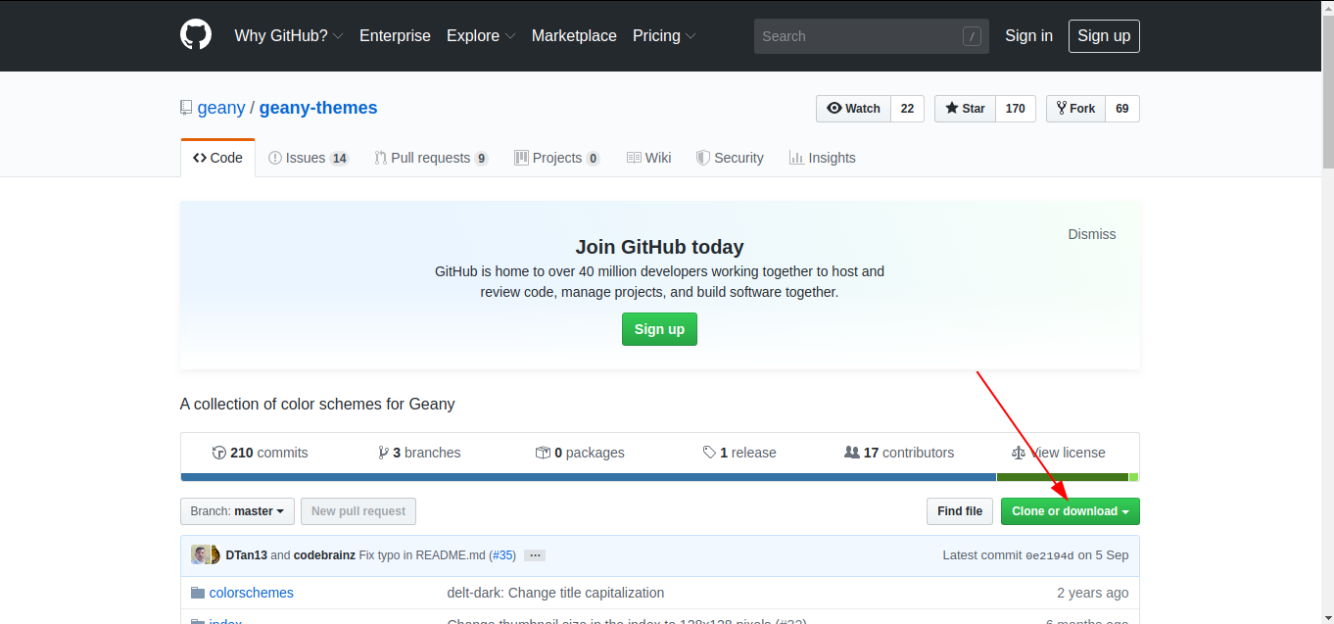Screen dimensions: 1334x624
Task: Switch to the Issues tab
Action: pyautogui.click(x=308, y=158)
